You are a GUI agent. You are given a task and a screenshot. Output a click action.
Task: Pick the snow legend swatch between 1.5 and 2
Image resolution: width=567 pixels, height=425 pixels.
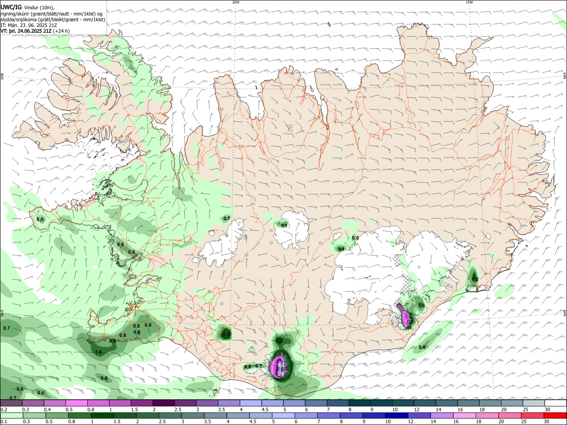(142, 403)
